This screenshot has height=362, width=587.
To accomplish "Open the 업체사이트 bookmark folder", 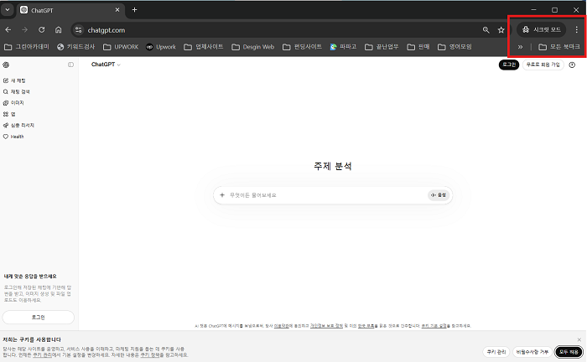I will coord(204,47).
